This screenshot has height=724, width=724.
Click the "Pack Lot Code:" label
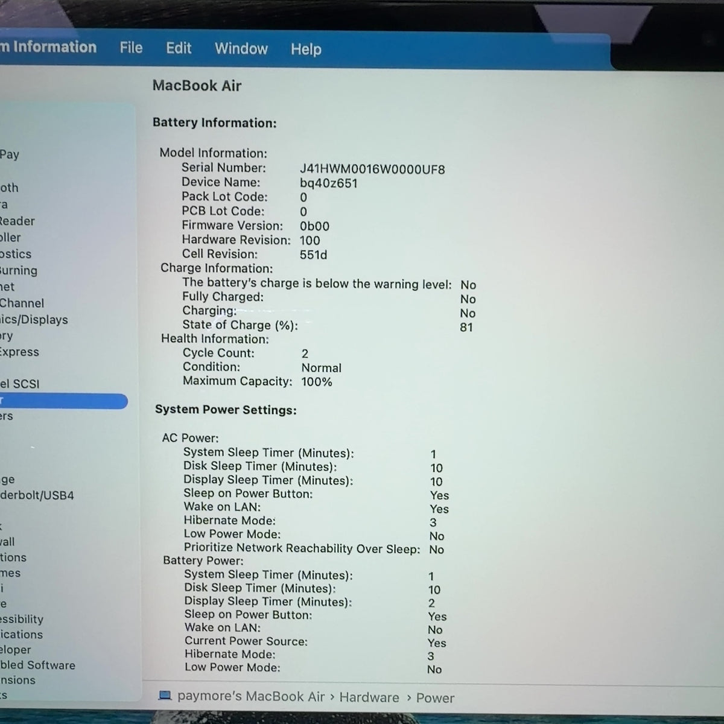(224, 197)
